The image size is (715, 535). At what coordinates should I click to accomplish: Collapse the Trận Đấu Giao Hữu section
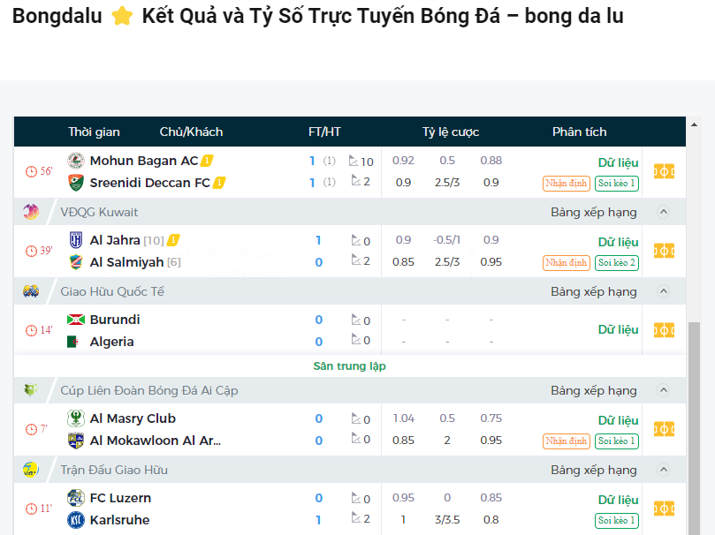coord(664,470)
